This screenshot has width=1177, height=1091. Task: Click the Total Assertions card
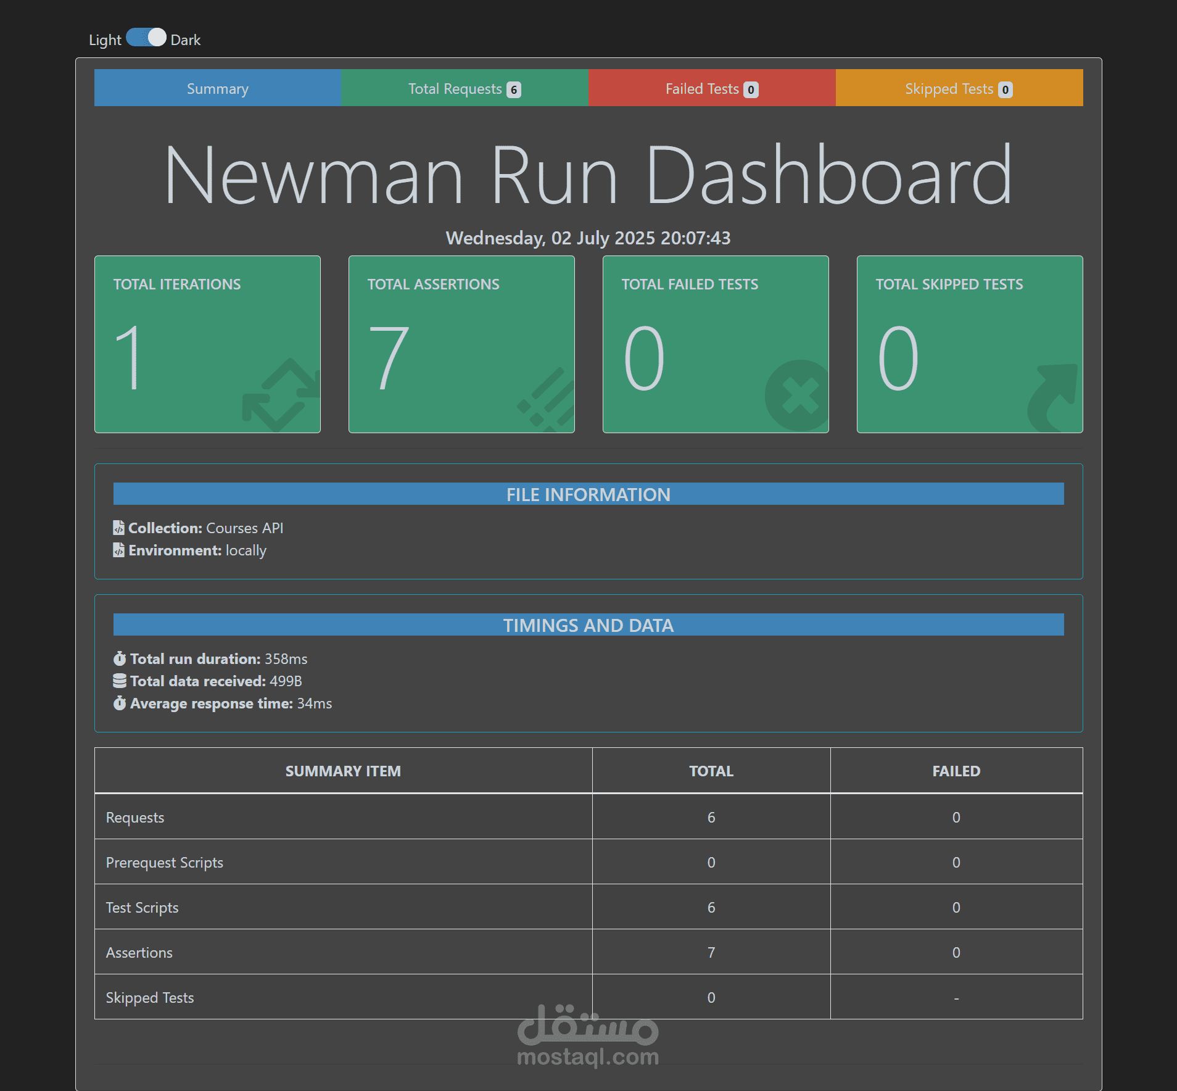[x=461, y=344]
